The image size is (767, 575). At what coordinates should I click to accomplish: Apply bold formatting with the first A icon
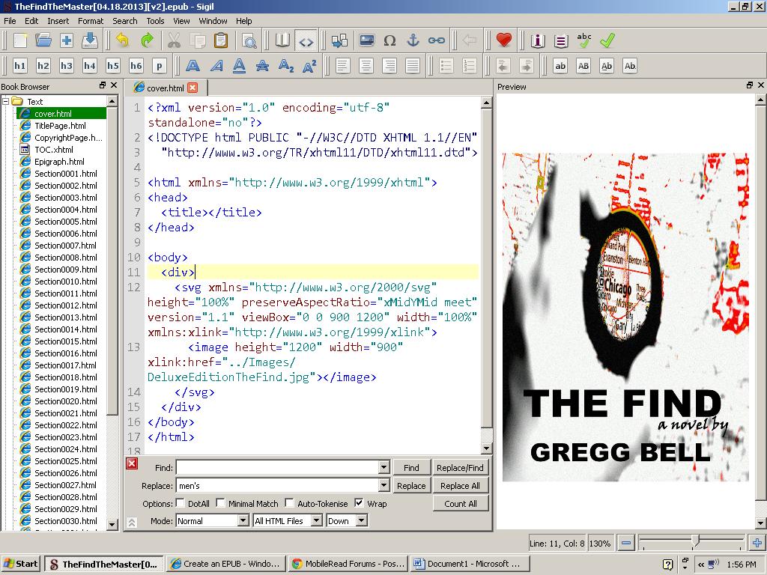(192, 66)
